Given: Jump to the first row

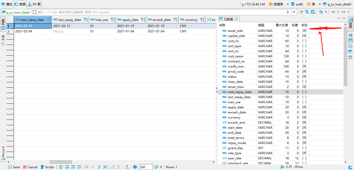Looking at the screenshot, I should [x=87, y=167].
